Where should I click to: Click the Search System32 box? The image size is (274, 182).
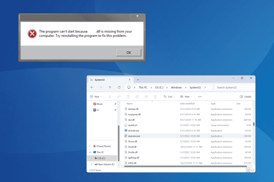pos(234,87)
